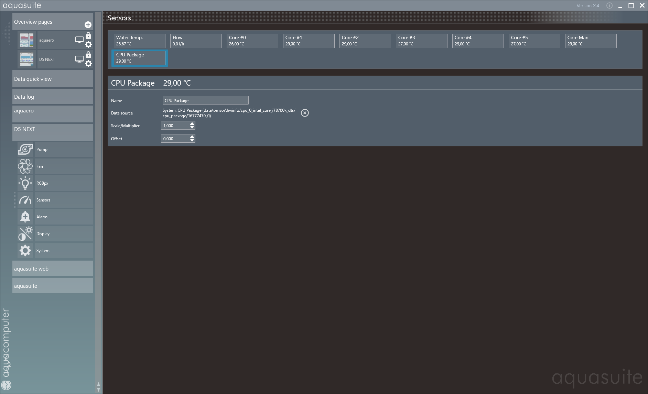Remove the CPU Package data source

coord(305,113)
